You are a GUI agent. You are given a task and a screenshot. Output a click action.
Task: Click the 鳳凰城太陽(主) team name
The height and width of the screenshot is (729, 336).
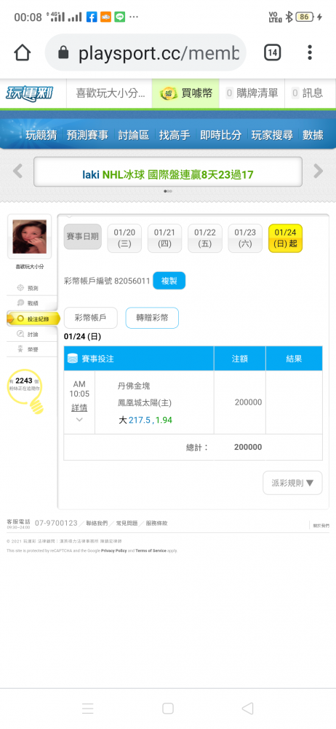[x=145, y=402]
